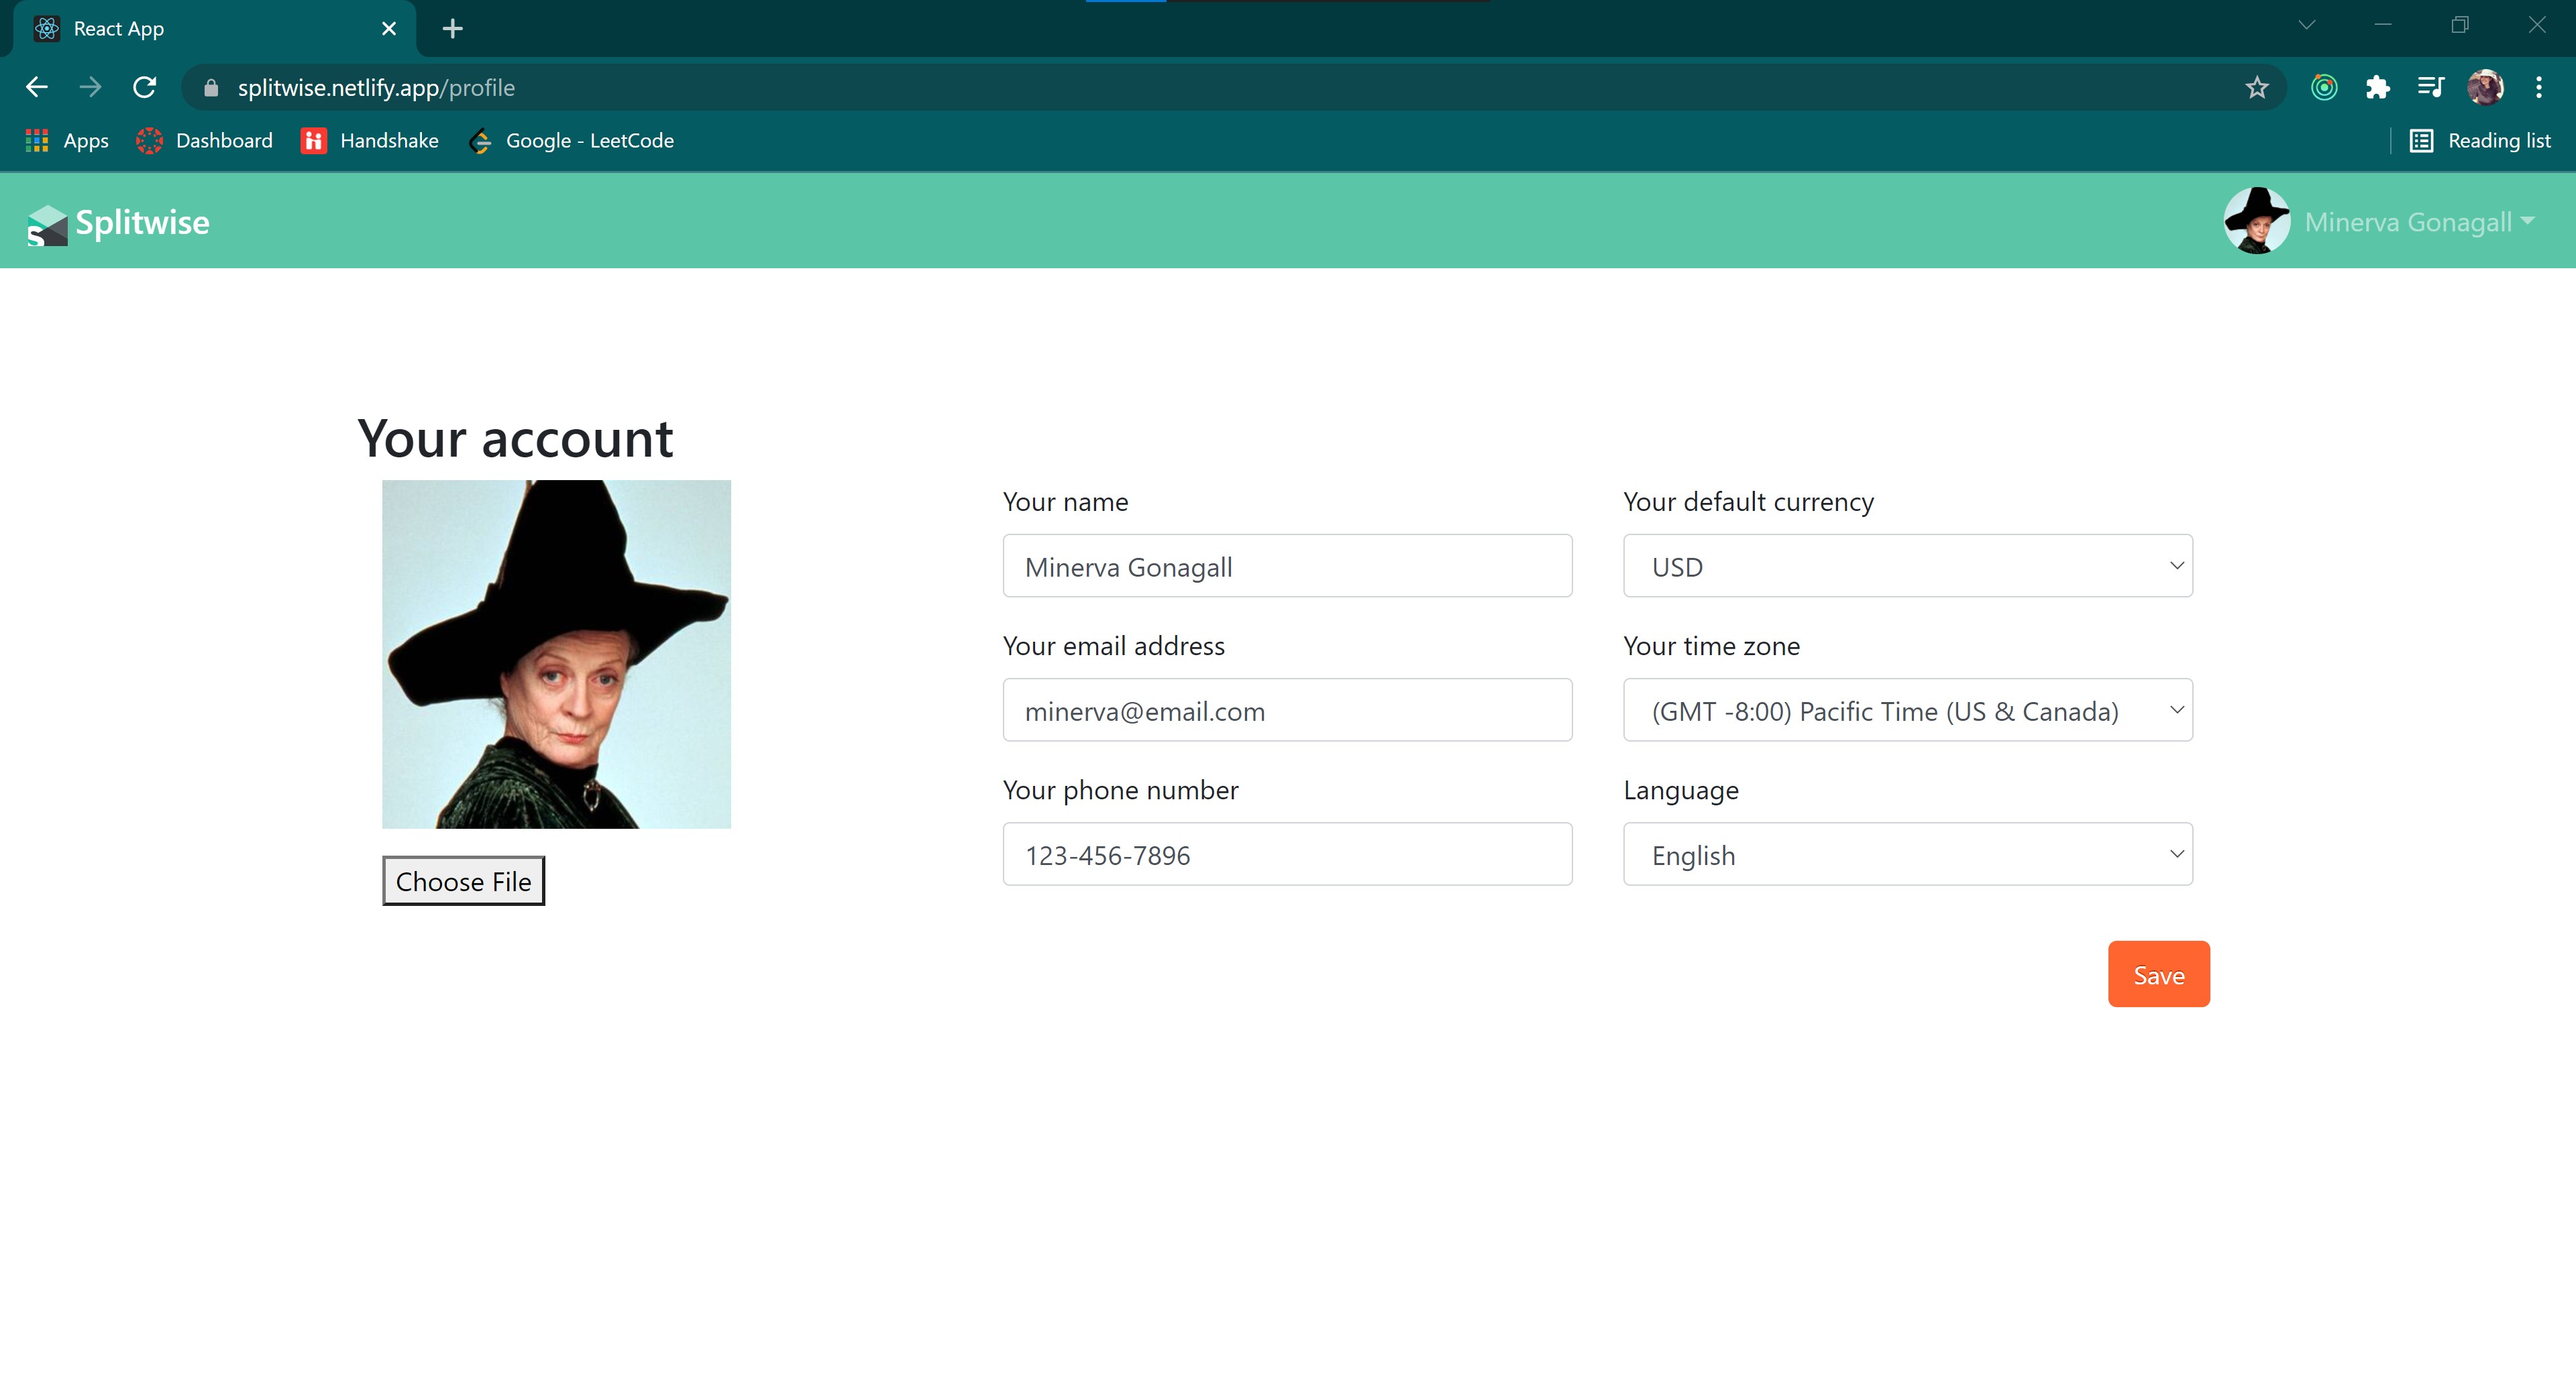Click the green circular extension icon
Viewport: 2576px width, 1380px height.
[2324, 88]
